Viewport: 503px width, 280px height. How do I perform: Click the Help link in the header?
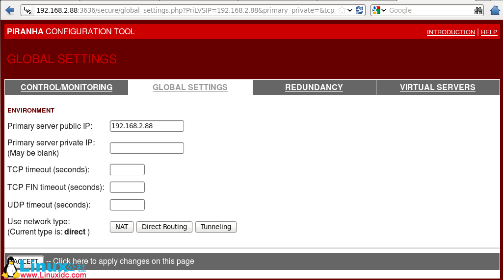(489, 32)
